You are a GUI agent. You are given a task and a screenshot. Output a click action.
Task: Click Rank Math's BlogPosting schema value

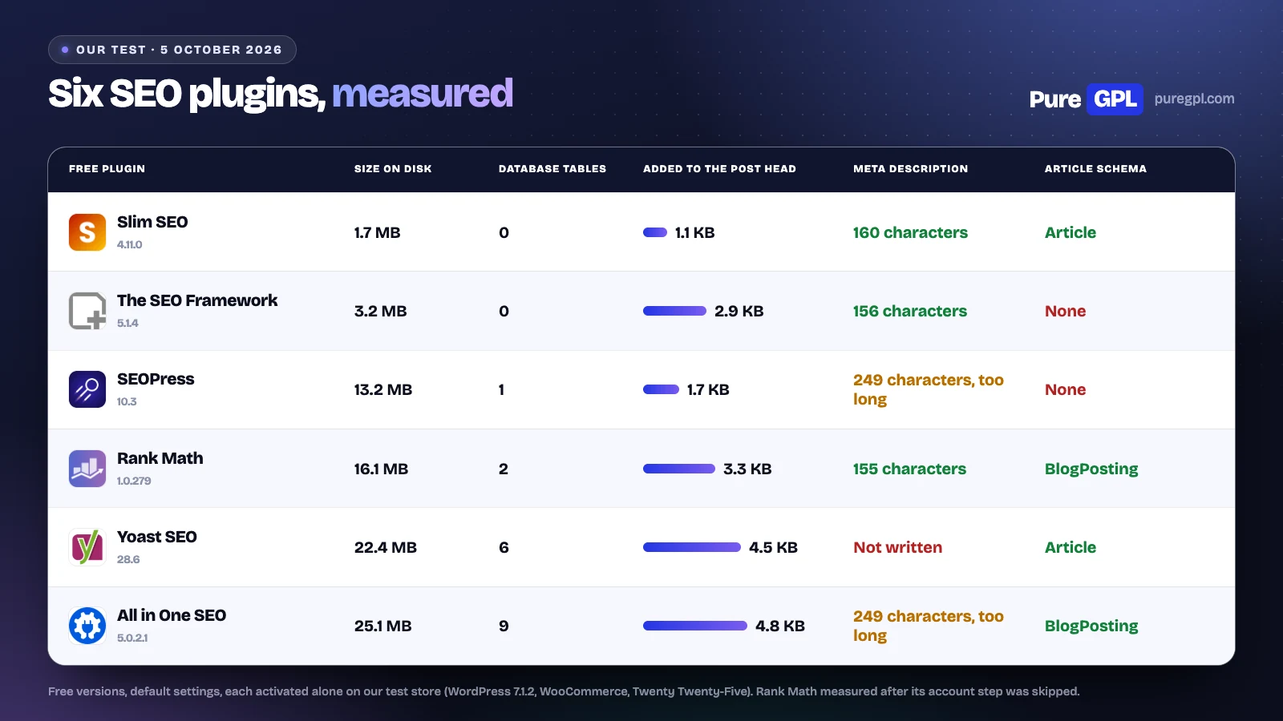click(x=1091, y=469)
